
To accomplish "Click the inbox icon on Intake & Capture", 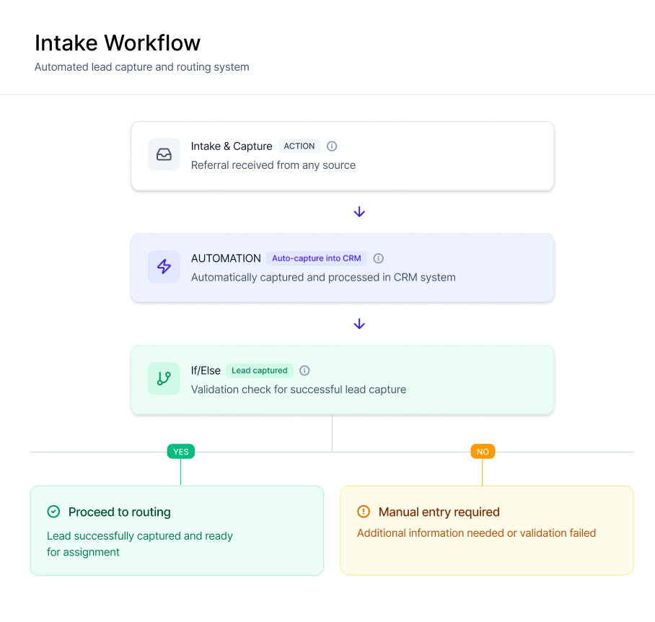I will coord(164,154).
